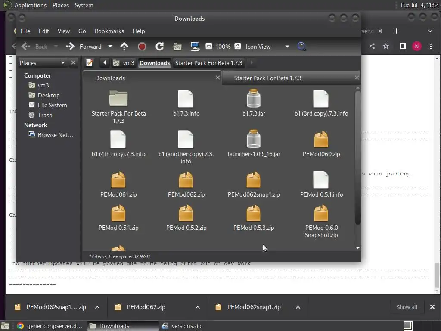The height and width of the screenshot is (331, 441).
Task: Open the Home folder icon in toolbar
Action: point(177,47)
